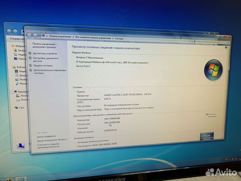The image size is (241, 181).
Task: Open Защита системы link
Action: click(x=43, y=66)
